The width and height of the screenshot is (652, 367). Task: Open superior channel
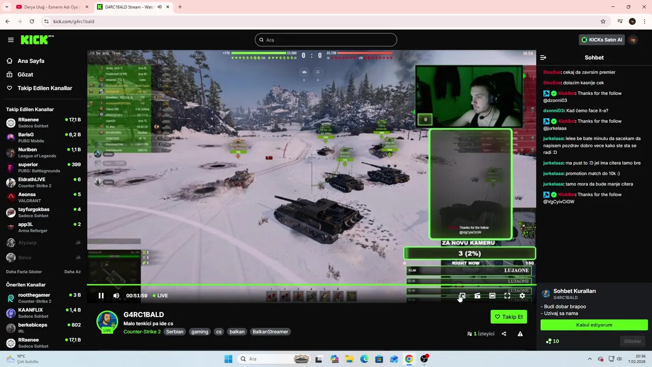[x=43, y=168]
